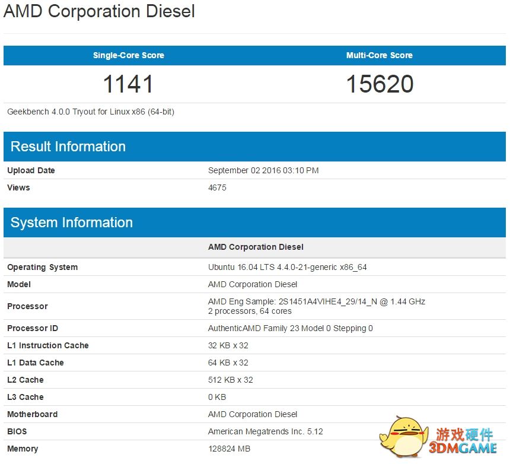Viewport: 510px width, 464px height.
Task: Select the "Views" row label
Action: pos(18,187)
